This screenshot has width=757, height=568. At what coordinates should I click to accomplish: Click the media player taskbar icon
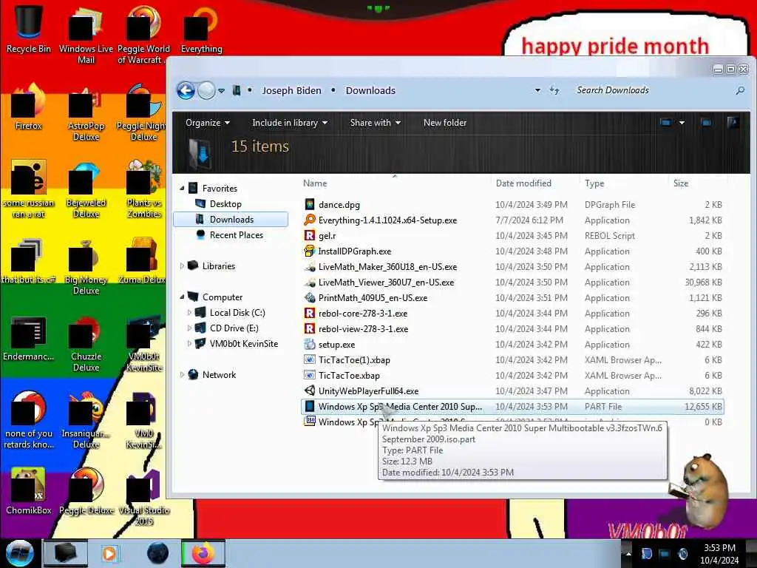coord(110,553)
